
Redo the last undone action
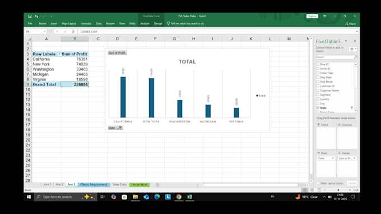point(44,16)
